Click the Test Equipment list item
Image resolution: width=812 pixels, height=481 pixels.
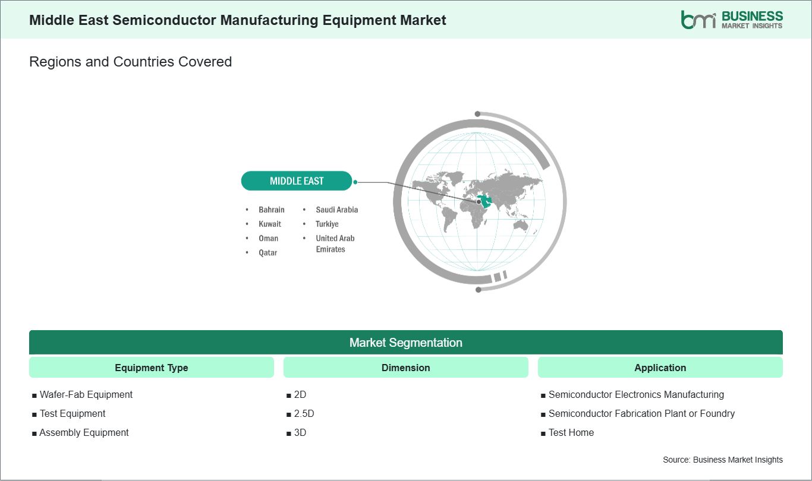point(72,413)
